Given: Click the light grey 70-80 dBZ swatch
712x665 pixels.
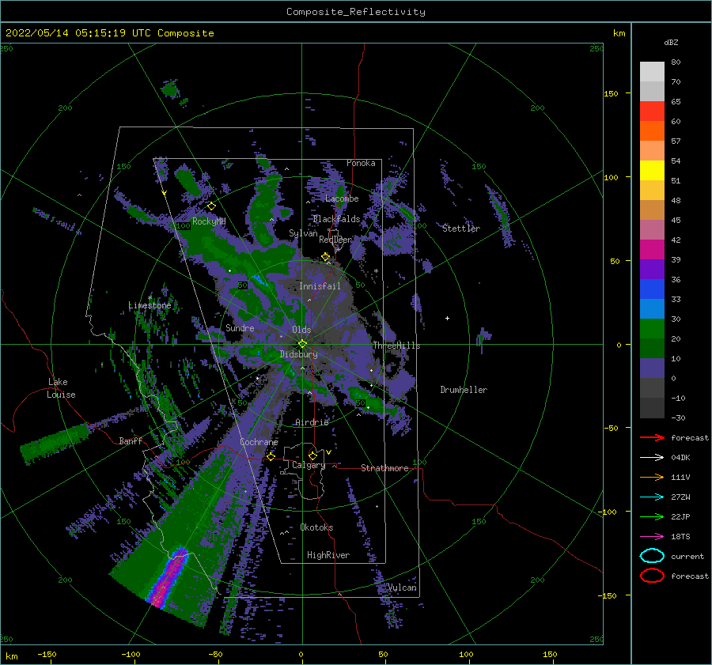Looking at the screenshot, I should [652, 72].
